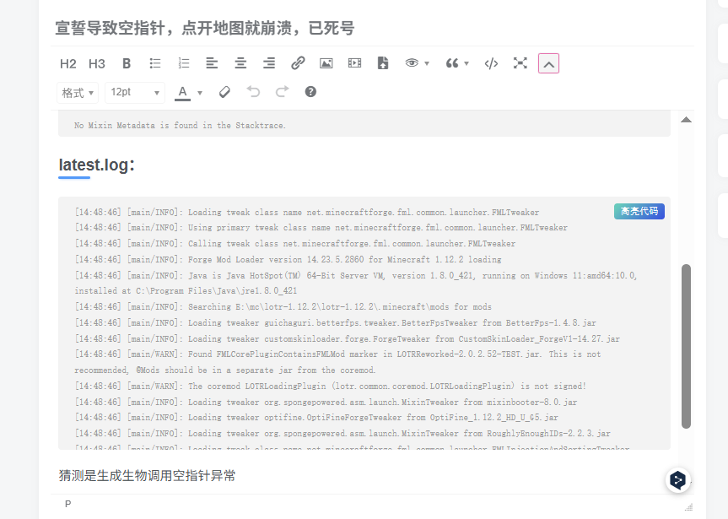
Task: Toggle the bulleted list
Action: [155, 63]
